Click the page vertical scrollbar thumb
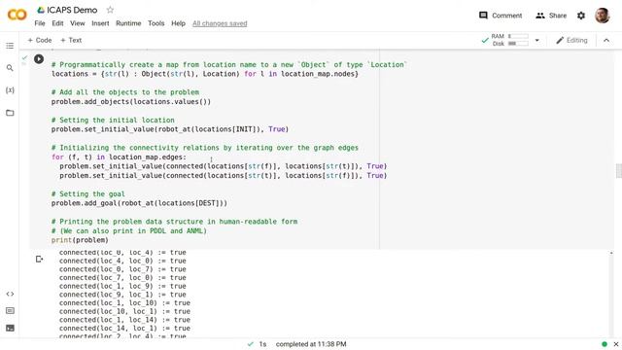 click(x=619, y=171)
